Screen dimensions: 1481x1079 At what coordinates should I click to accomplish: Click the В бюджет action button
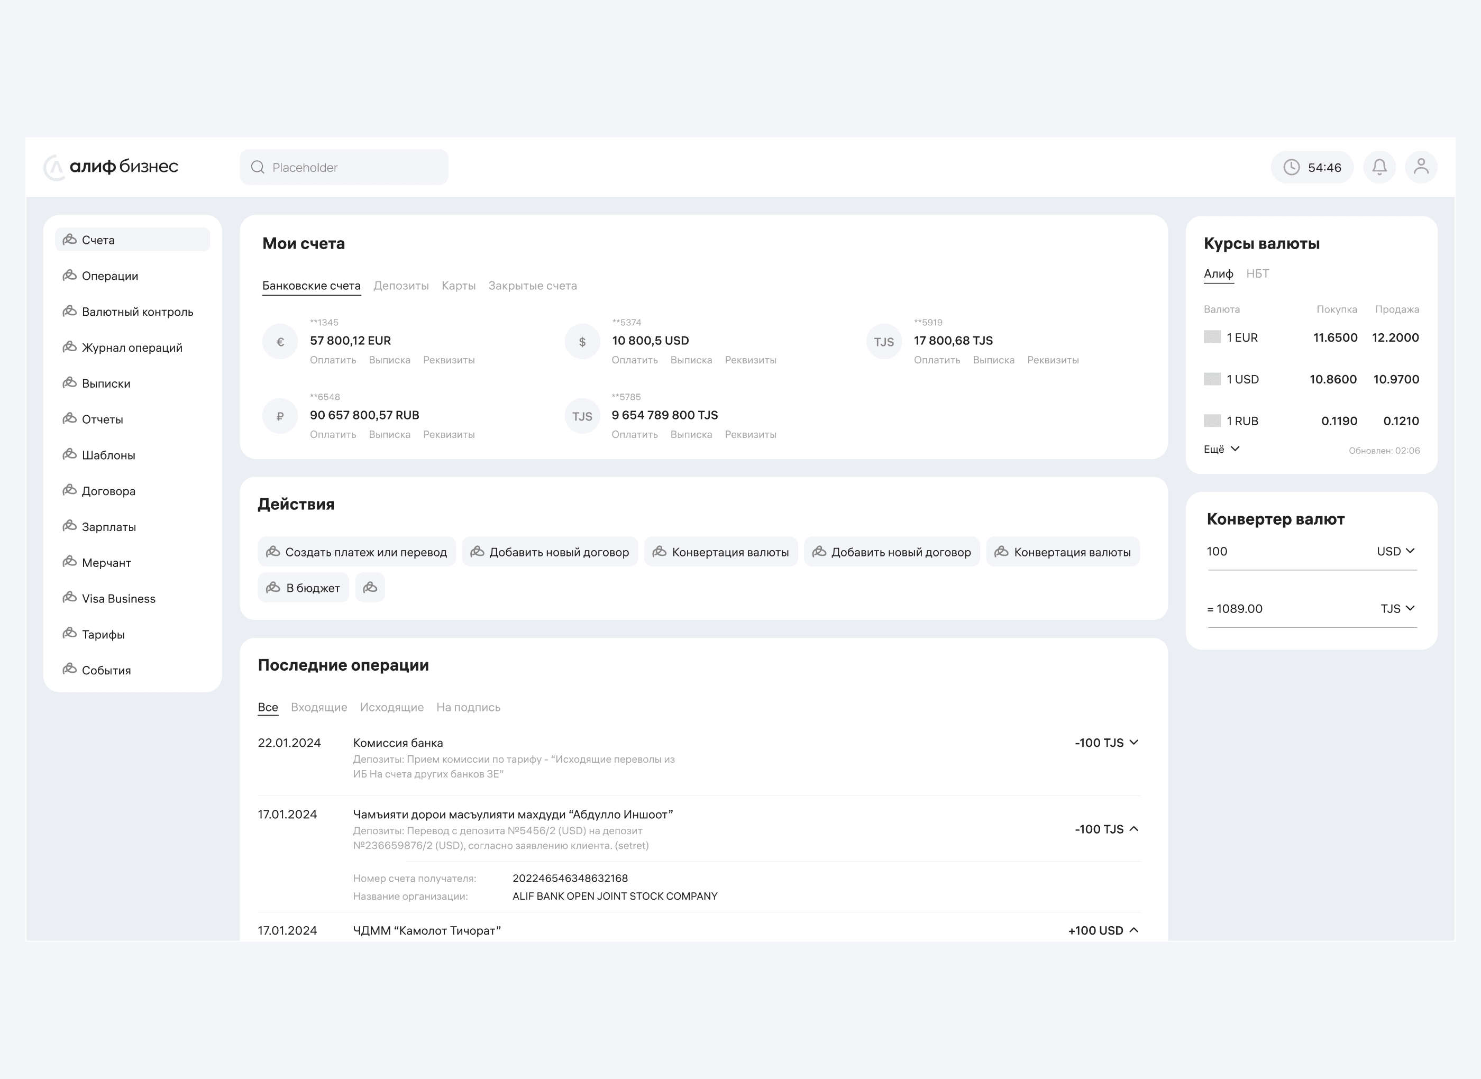click(x=304, y=588)
